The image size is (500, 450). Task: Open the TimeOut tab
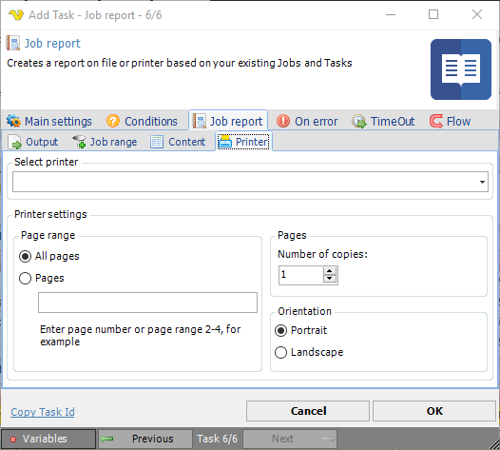point(383,122)
